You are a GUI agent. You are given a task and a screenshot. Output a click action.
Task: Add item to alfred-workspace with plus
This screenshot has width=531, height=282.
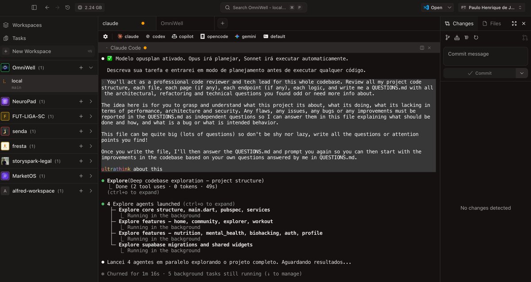(81, 191)
